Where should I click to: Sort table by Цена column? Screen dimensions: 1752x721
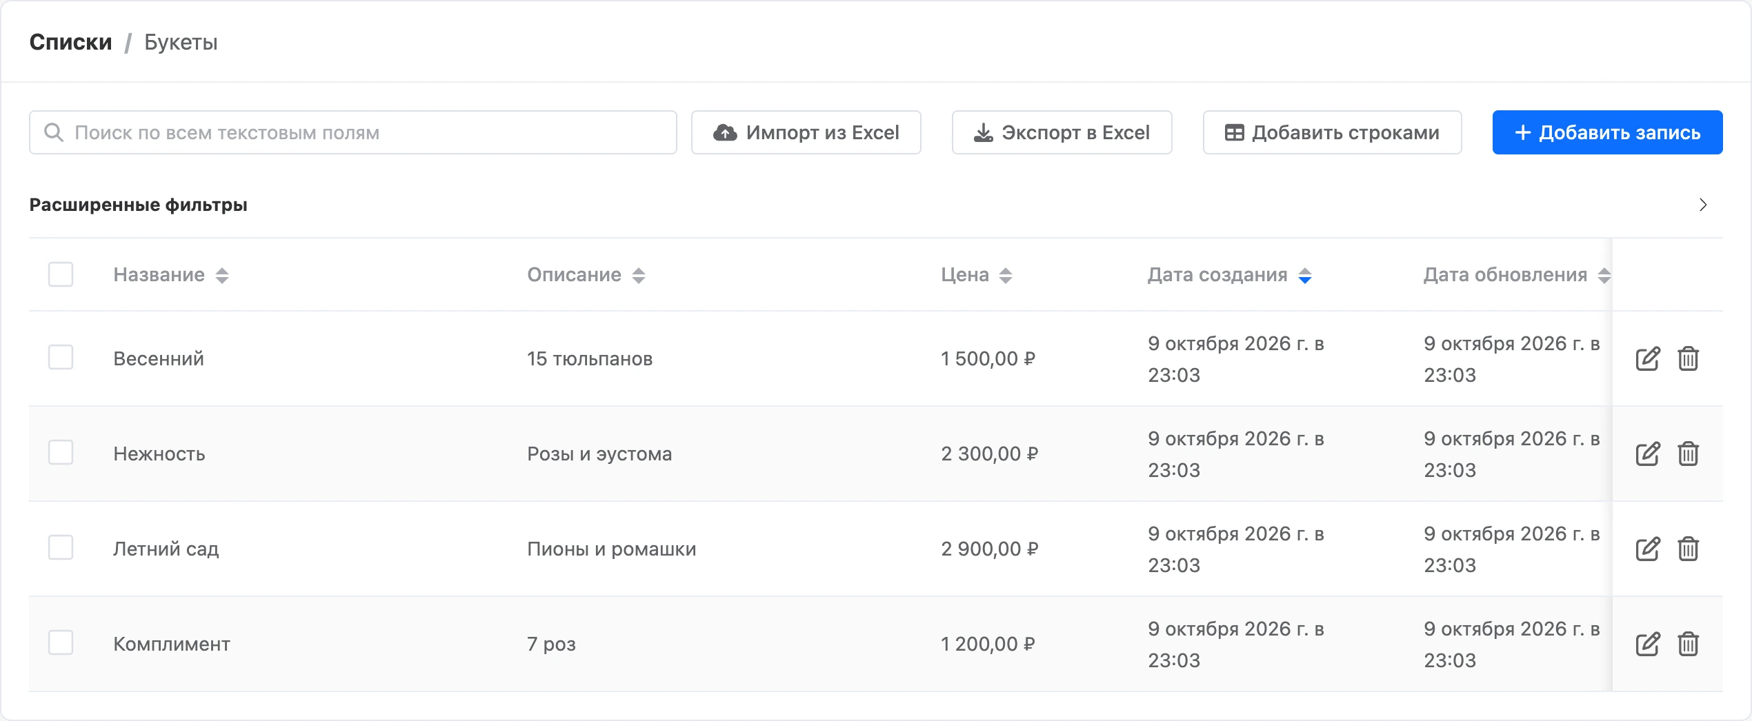pyautogui.click(x=1006, y=276)
